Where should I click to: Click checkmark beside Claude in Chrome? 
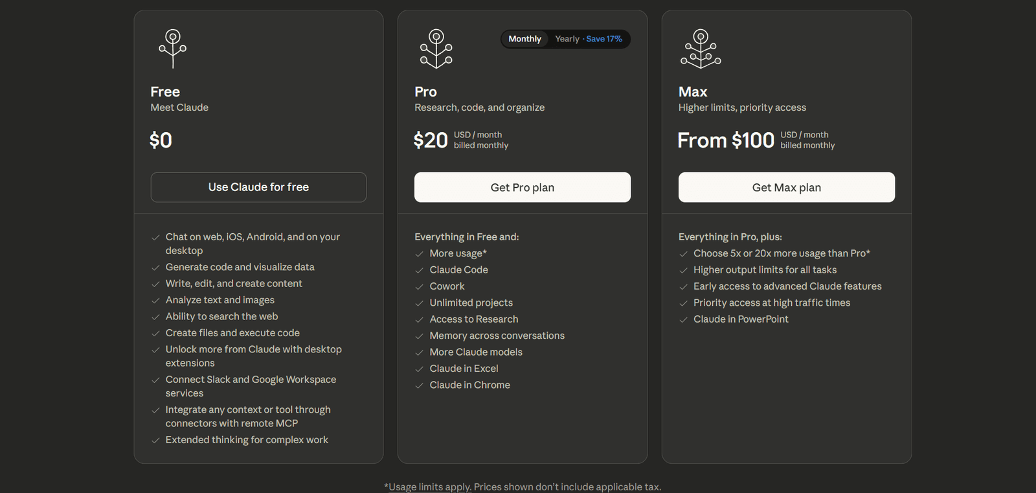[419, 385]
